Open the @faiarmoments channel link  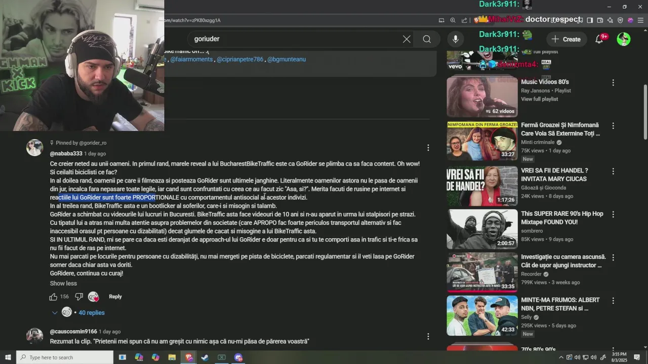click(x=191, y=59)
